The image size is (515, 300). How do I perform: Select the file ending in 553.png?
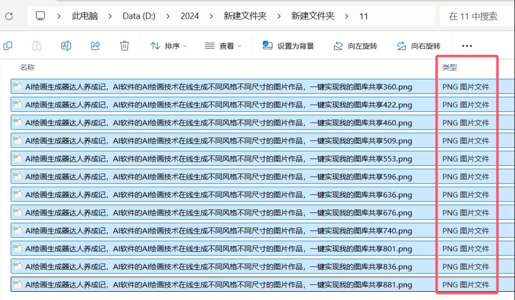coord(262,159)
